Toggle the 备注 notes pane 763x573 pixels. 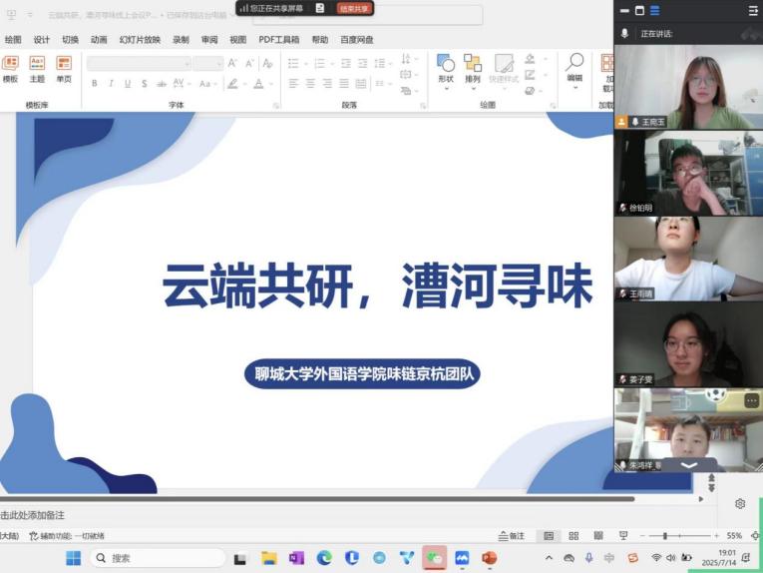[x=511, y=536]
